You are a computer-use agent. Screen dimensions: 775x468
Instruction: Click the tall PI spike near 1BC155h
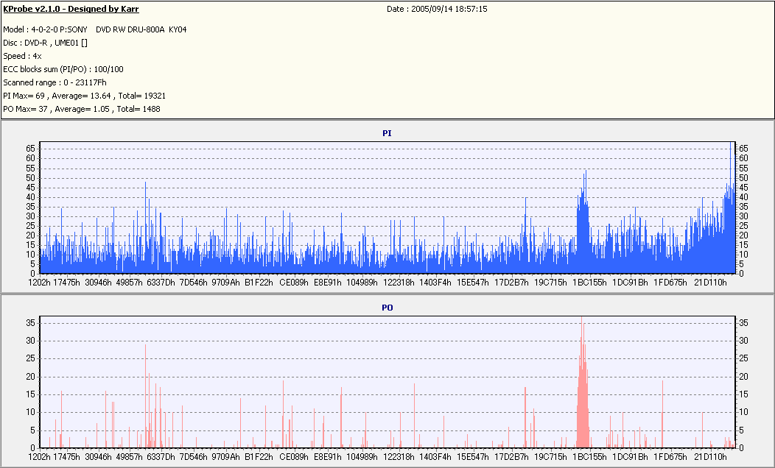point(586,197)
